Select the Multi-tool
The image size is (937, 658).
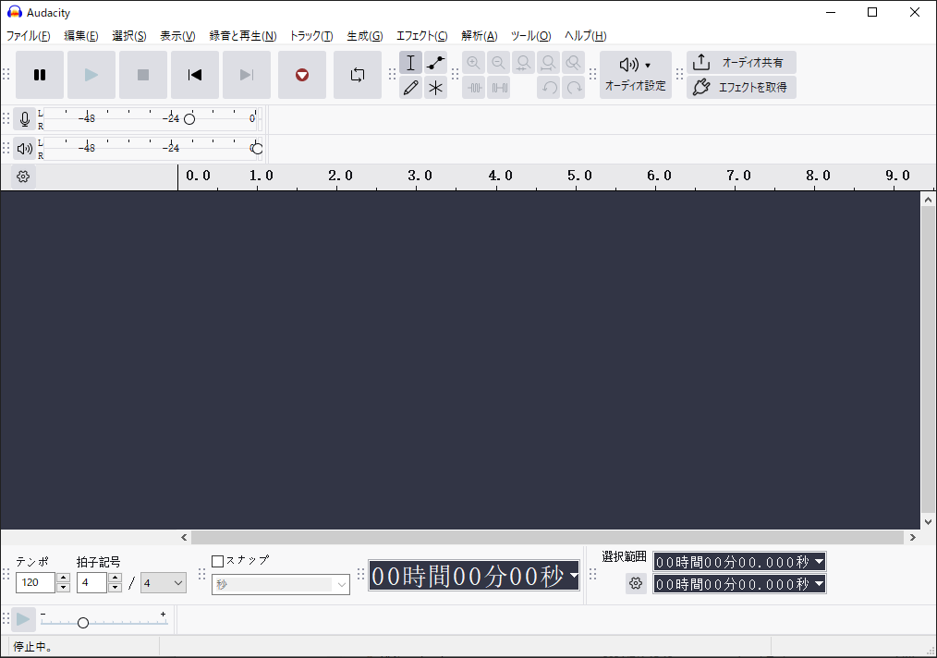tap(435, 88)
